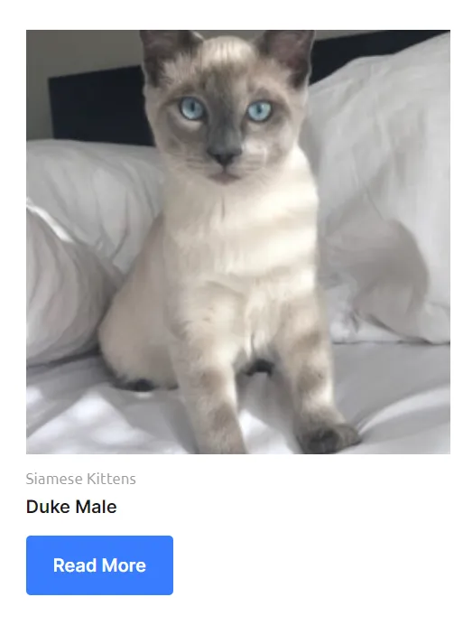Click the word More on the button
This screenshot has width=454, height=625.
(123, 565)
